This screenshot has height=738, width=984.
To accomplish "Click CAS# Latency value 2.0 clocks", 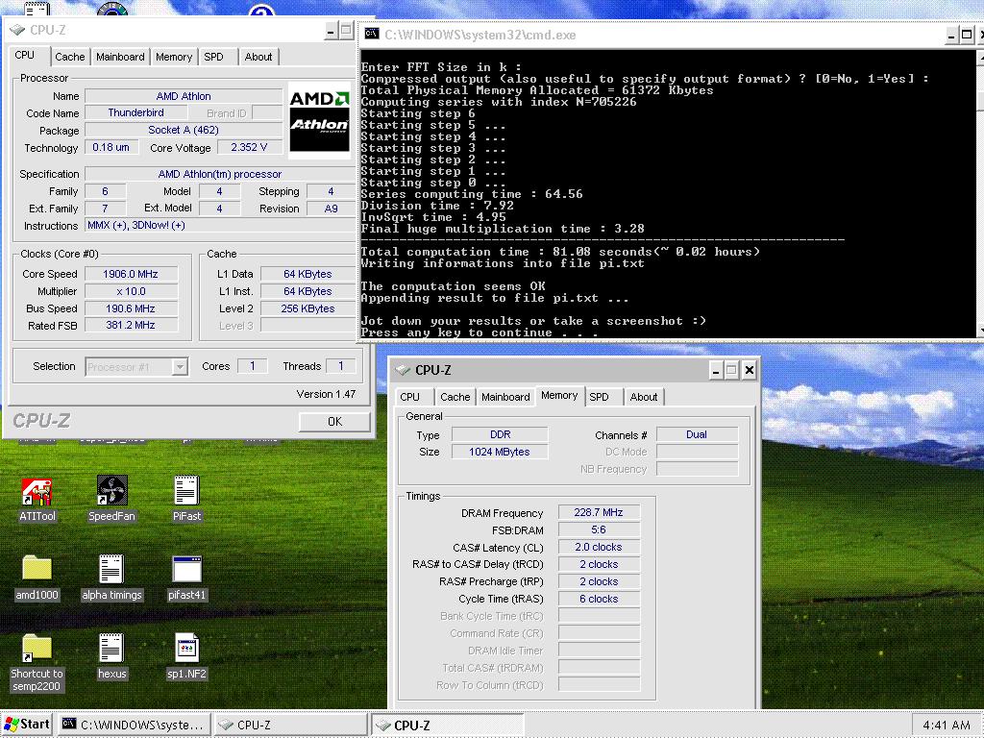I will (x=599, y=547).
